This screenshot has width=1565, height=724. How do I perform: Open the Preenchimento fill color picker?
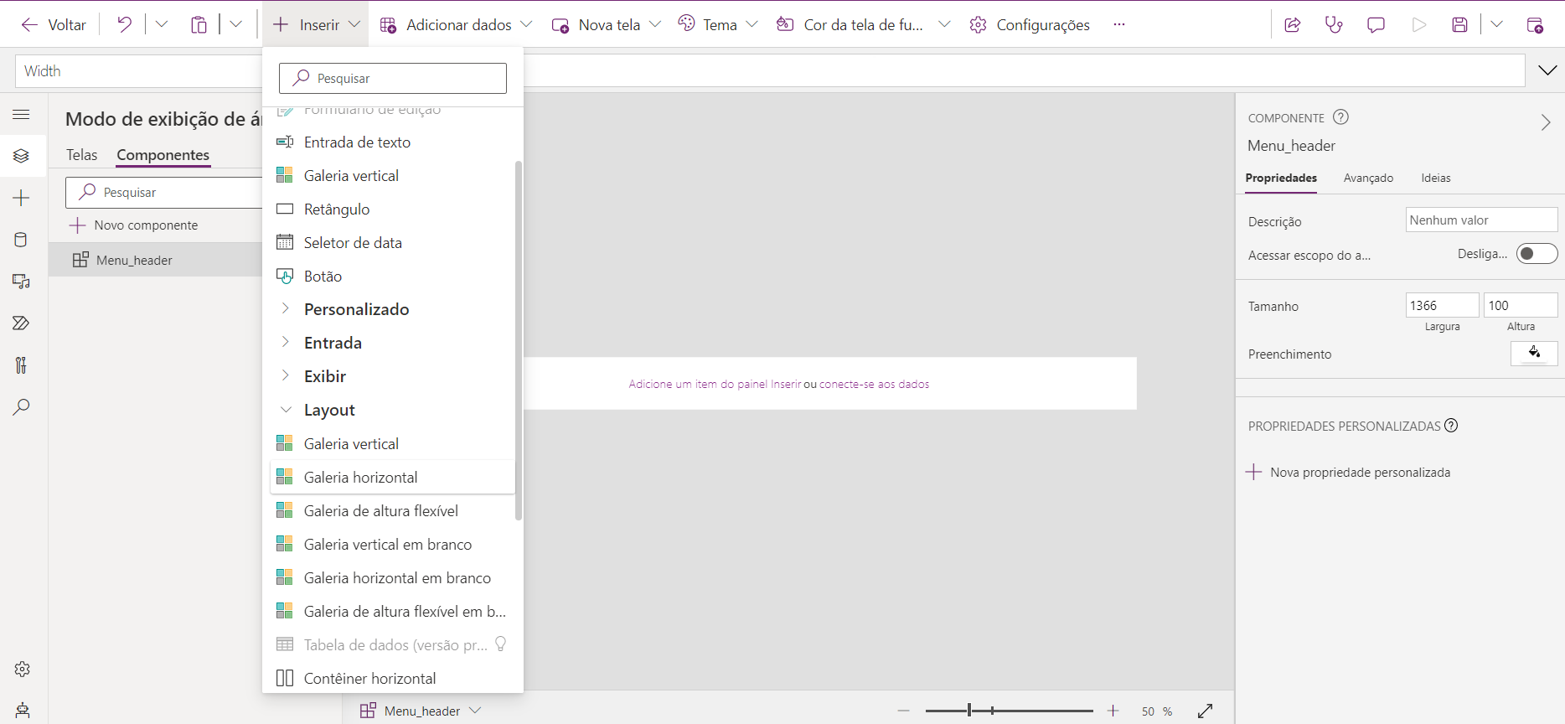(x=1533, y=354)
